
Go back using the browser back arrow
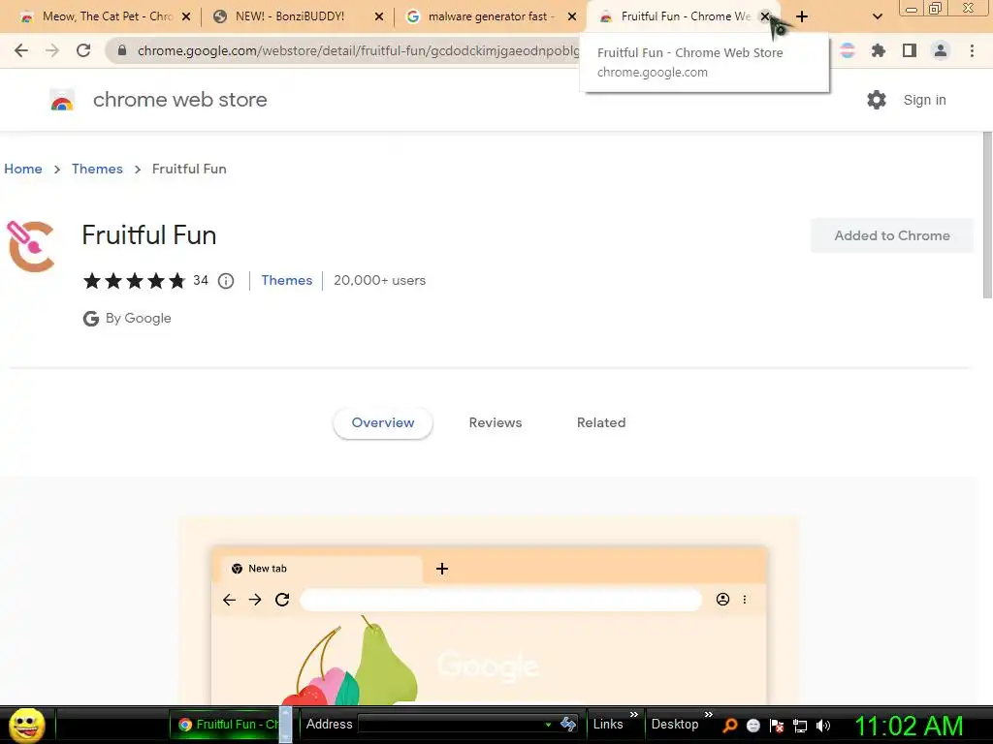[x=21, y=50]
